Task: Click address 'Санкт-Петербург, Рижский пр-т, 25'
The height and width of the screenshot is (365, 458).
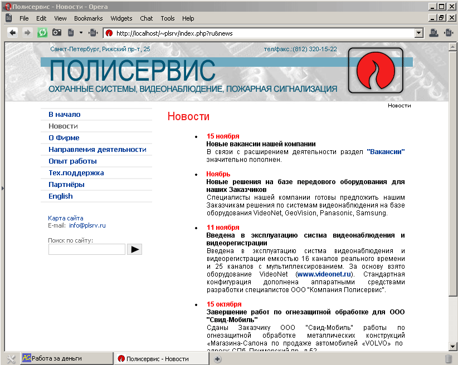Action: (x=100, y=49)
